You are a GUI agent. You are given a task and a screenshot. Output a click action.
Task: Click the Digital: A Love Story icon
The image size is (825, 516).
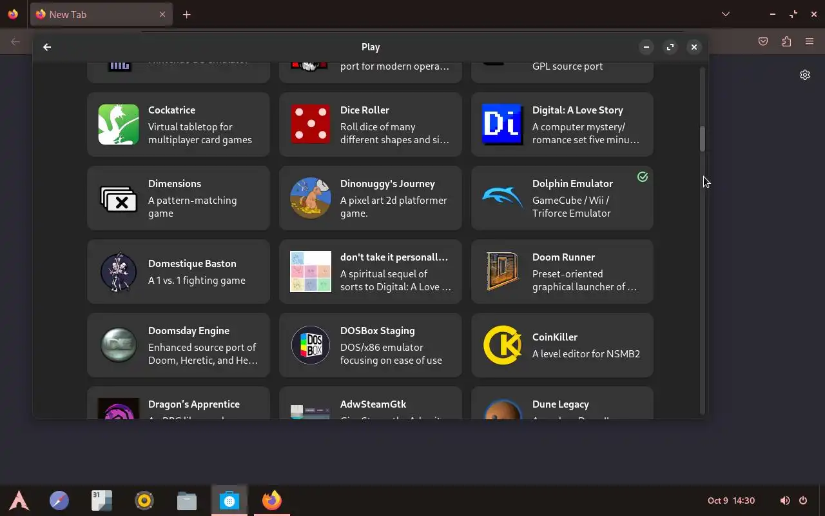pos(503,124)
